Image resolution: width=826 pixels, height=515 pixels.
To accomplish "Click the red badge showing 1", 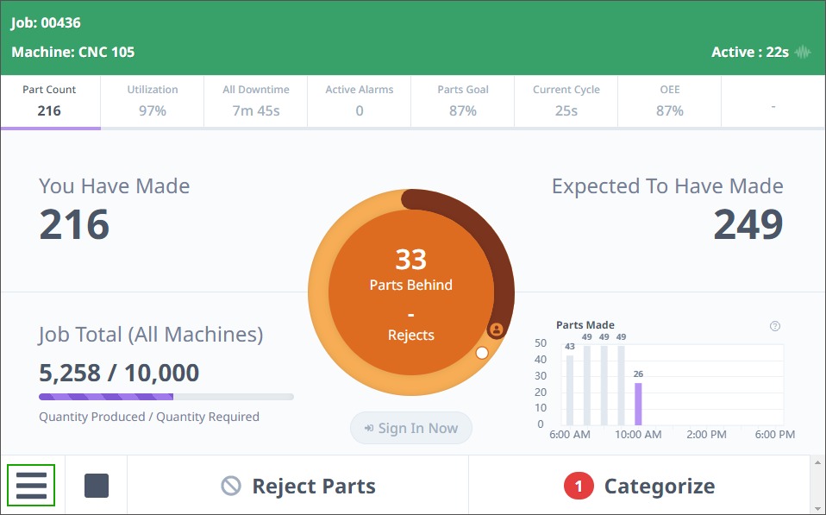I will tap(579, 486).
